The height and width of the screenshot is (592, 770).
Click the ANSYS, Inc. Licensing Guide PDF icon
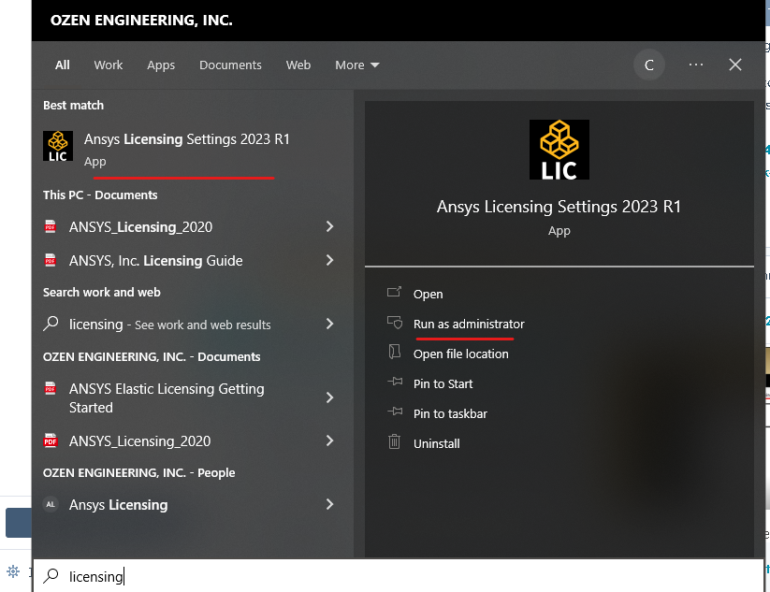tap(50, 260)
